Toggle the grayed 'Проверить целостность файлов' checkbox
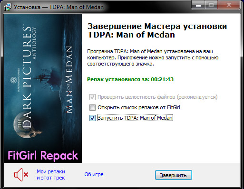Image resolution: width=244 pixels, height=189 pixels. tap(92, 97)
